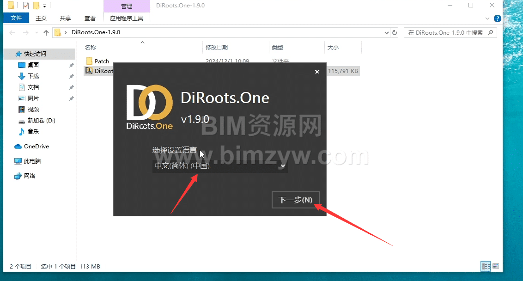Go forward with the Forward arrow
The image size is (523, 281).
coord(26,32)
